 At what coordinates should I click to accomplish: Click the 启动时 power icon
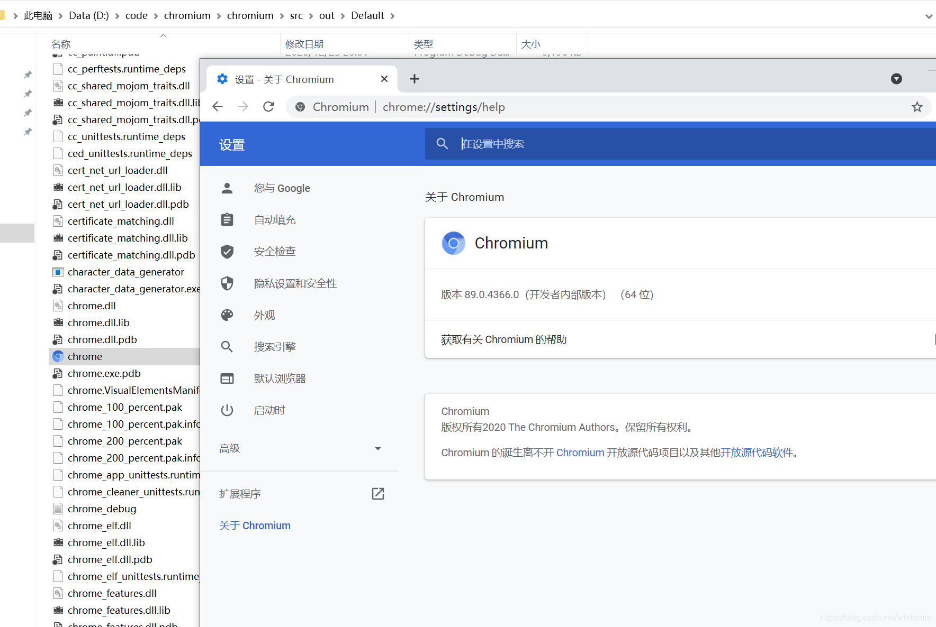pos(227,410)
